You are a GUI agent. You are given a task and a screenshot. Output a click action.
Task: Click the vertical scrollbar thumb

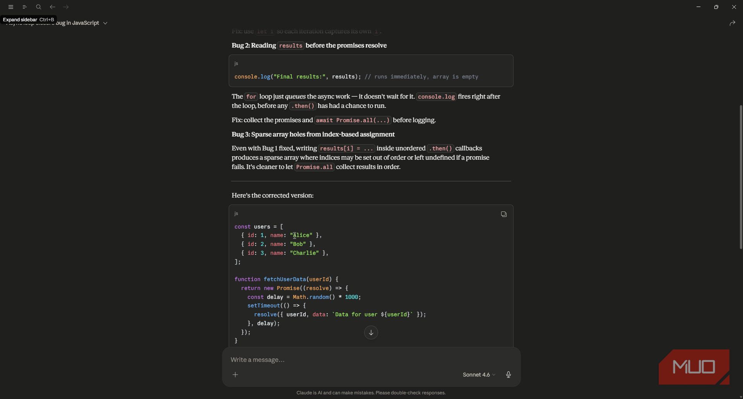[741, 177]
